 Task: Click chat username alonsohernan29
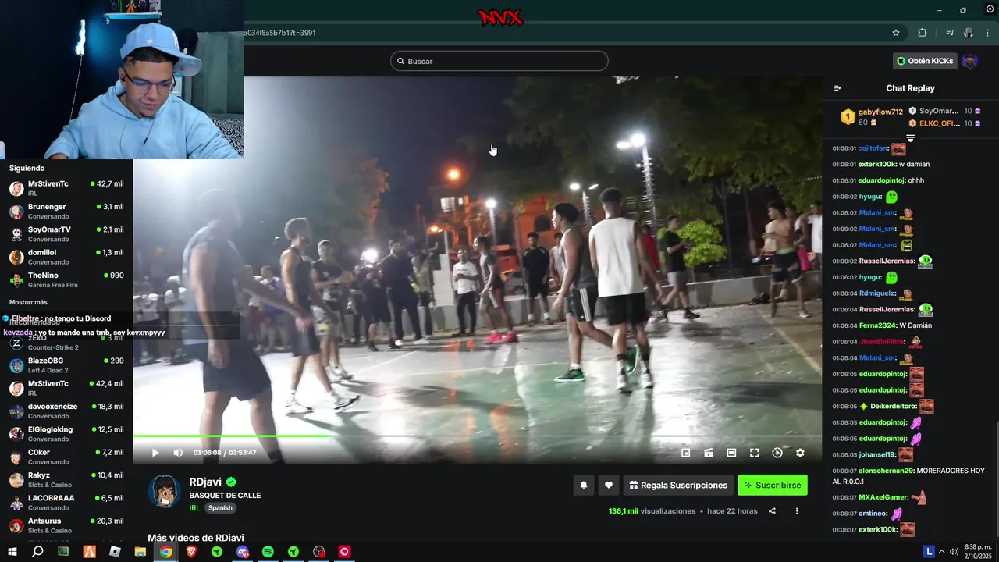coord(885,471)
